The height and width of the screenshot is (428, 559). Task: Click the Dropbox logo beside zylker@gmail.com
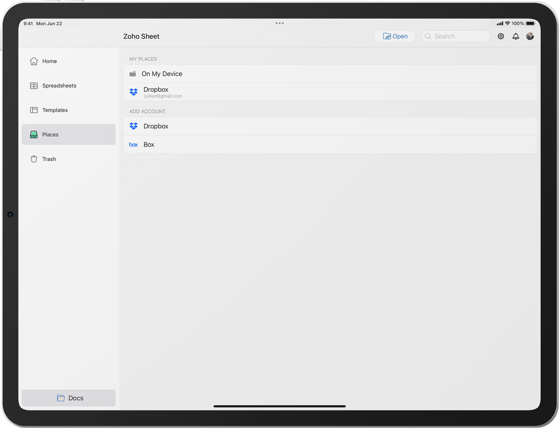[133, 92]
